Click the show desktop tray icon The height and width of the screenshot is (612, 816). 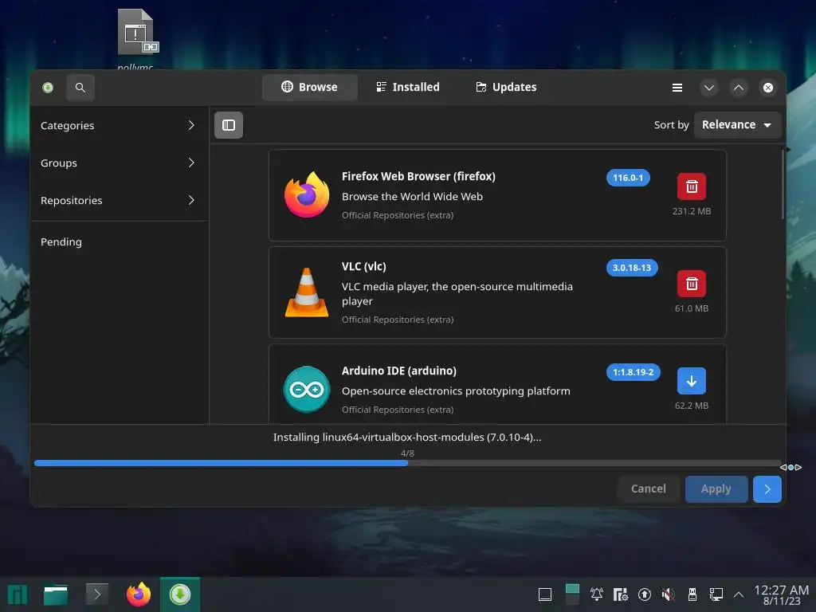tap(545, 594)
